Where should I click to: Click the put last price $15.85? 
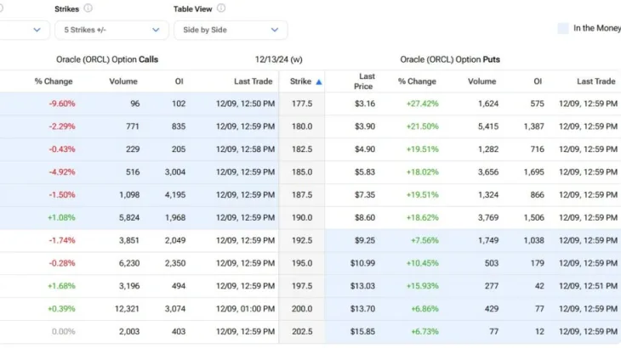(362, 332)
